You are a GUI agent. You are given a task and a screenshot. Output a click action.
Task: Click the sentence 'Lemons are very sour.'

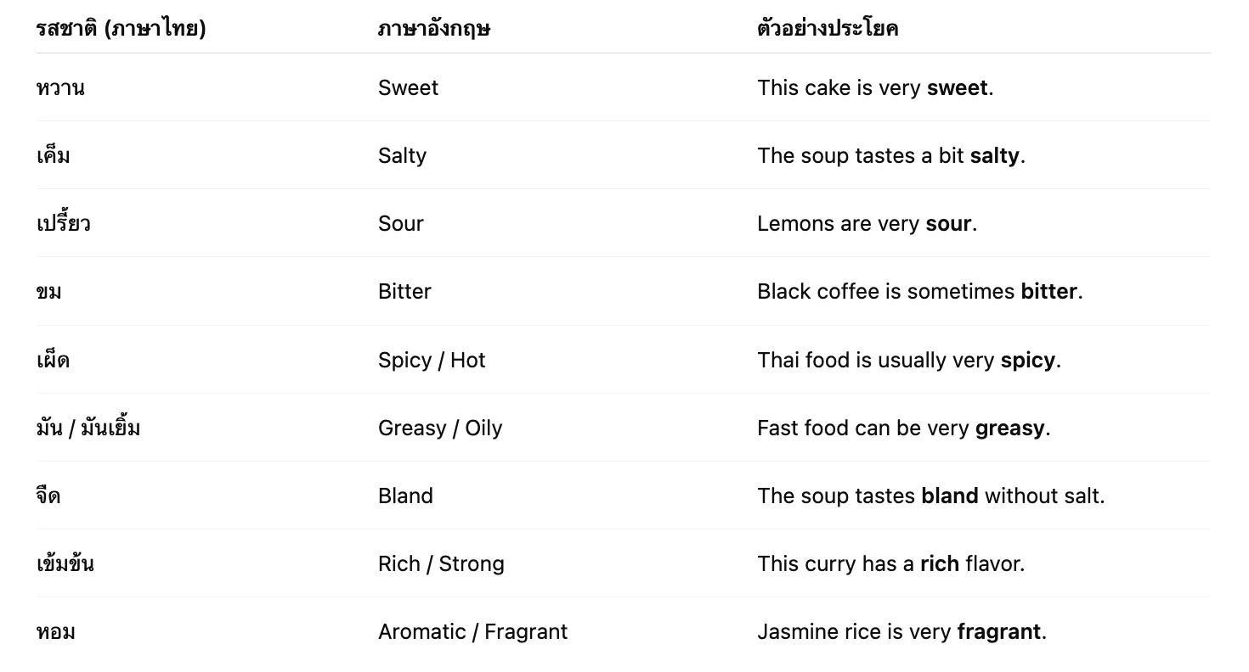[x=867, y=224]
